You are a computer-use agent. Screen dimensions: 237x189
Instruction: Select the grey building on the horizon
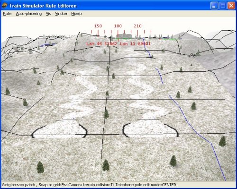(x=124, y=35)
